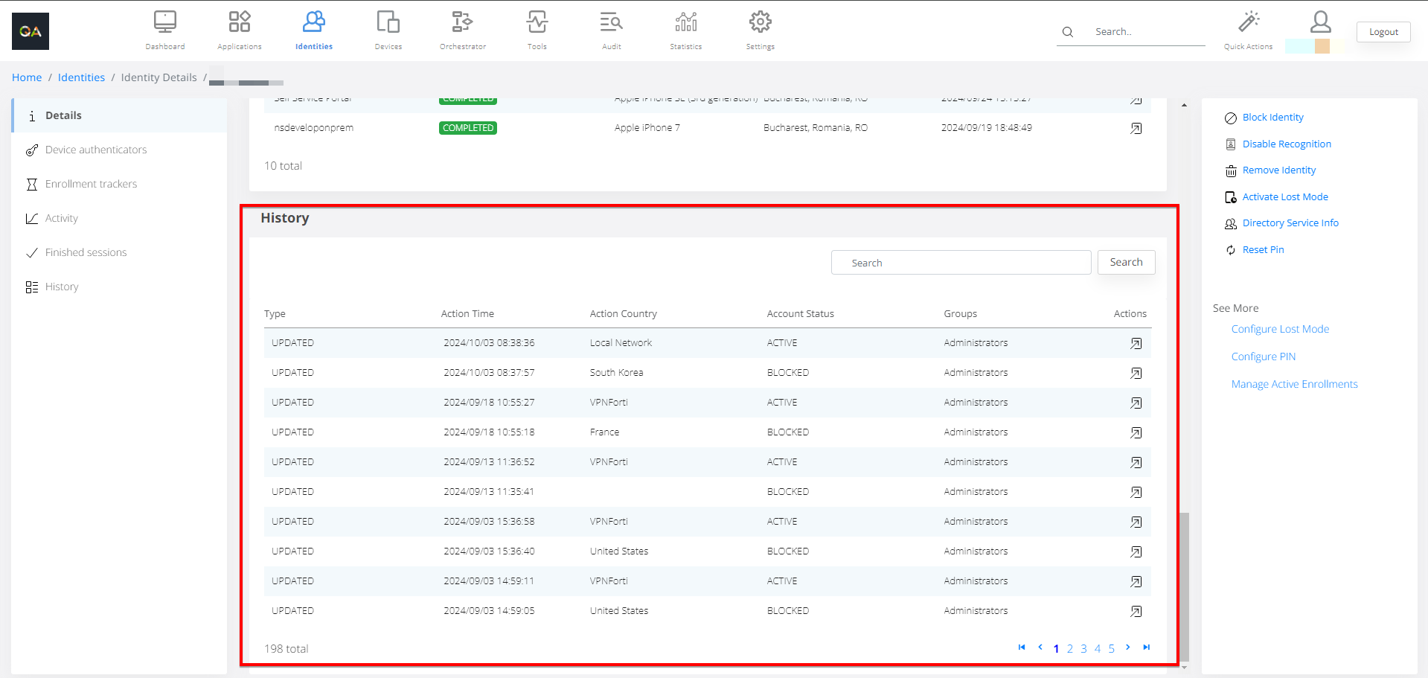Click the Logout button
This screenshot has width=1428, height=678.
coord(1383,32)
